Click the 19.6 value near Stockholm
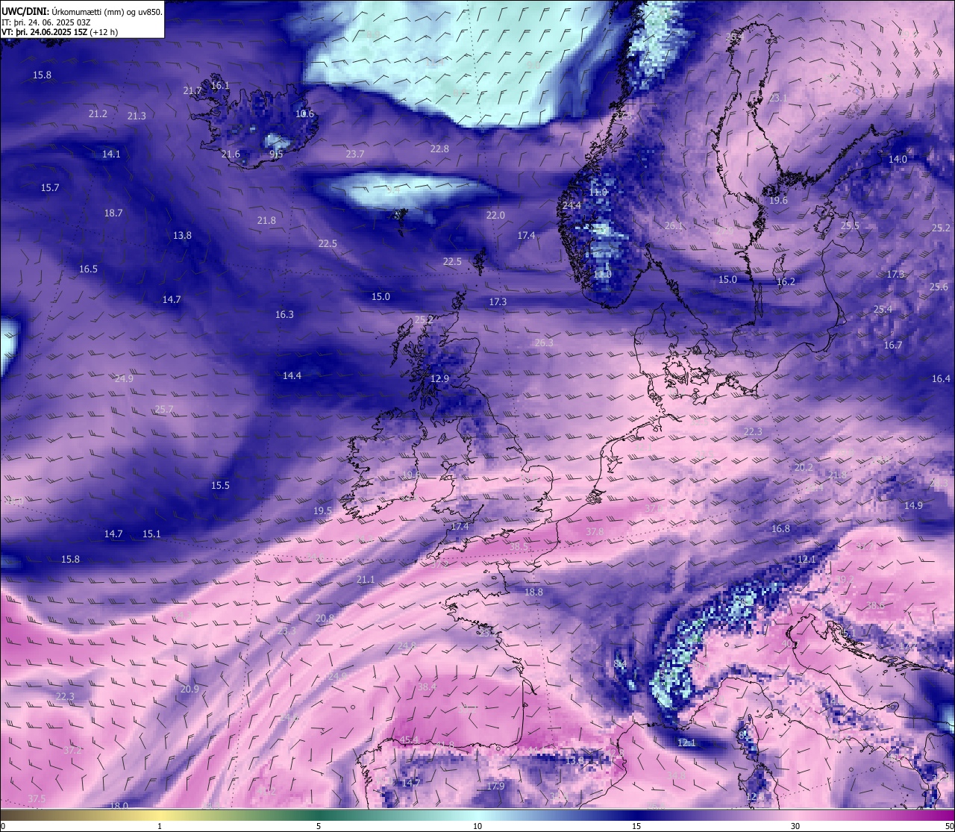 coord(778,201)
